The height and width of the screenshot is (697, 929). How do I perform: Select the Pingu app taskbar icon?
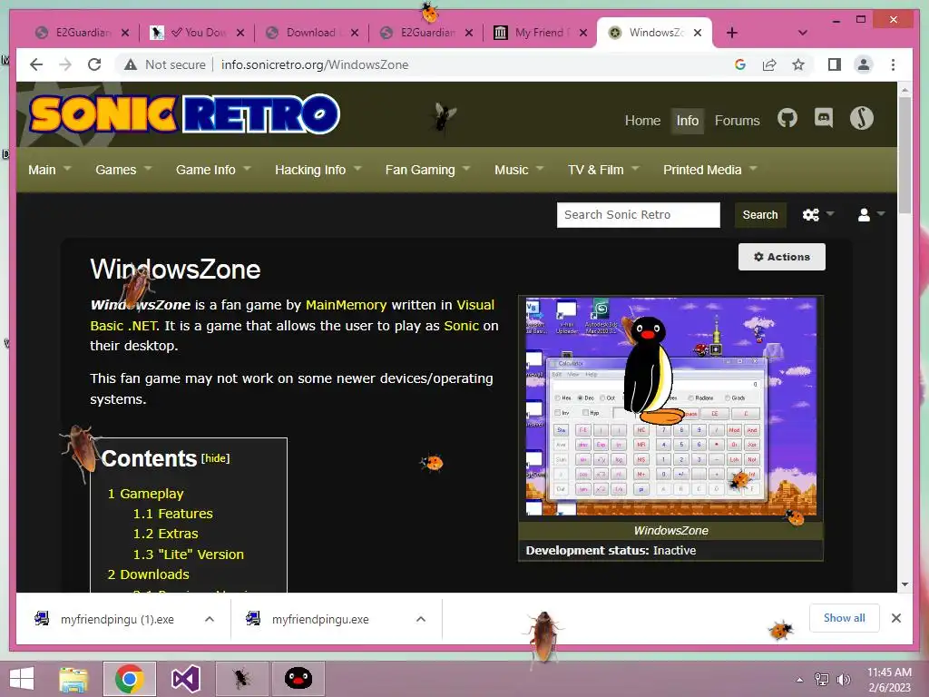pyautogui.click(x=298, y=679)
